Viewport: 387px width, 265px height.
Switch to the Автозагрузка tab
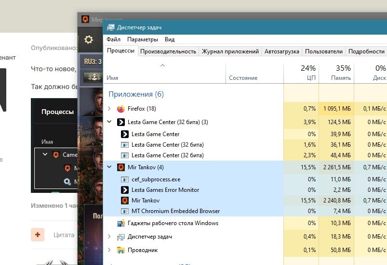coord(282,51)
